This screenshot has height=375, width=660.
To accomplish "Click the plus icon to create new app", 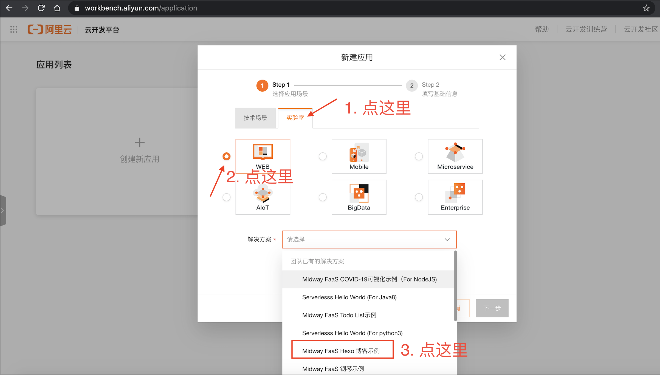I will coord(140,142).
